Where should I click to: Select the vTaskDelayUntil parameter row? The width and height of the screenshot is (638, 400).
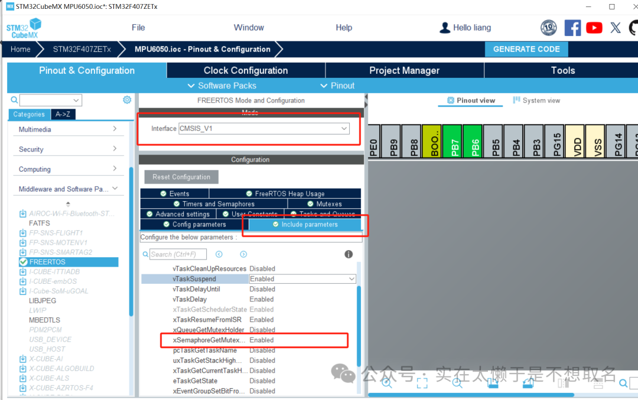click(249, 289)
